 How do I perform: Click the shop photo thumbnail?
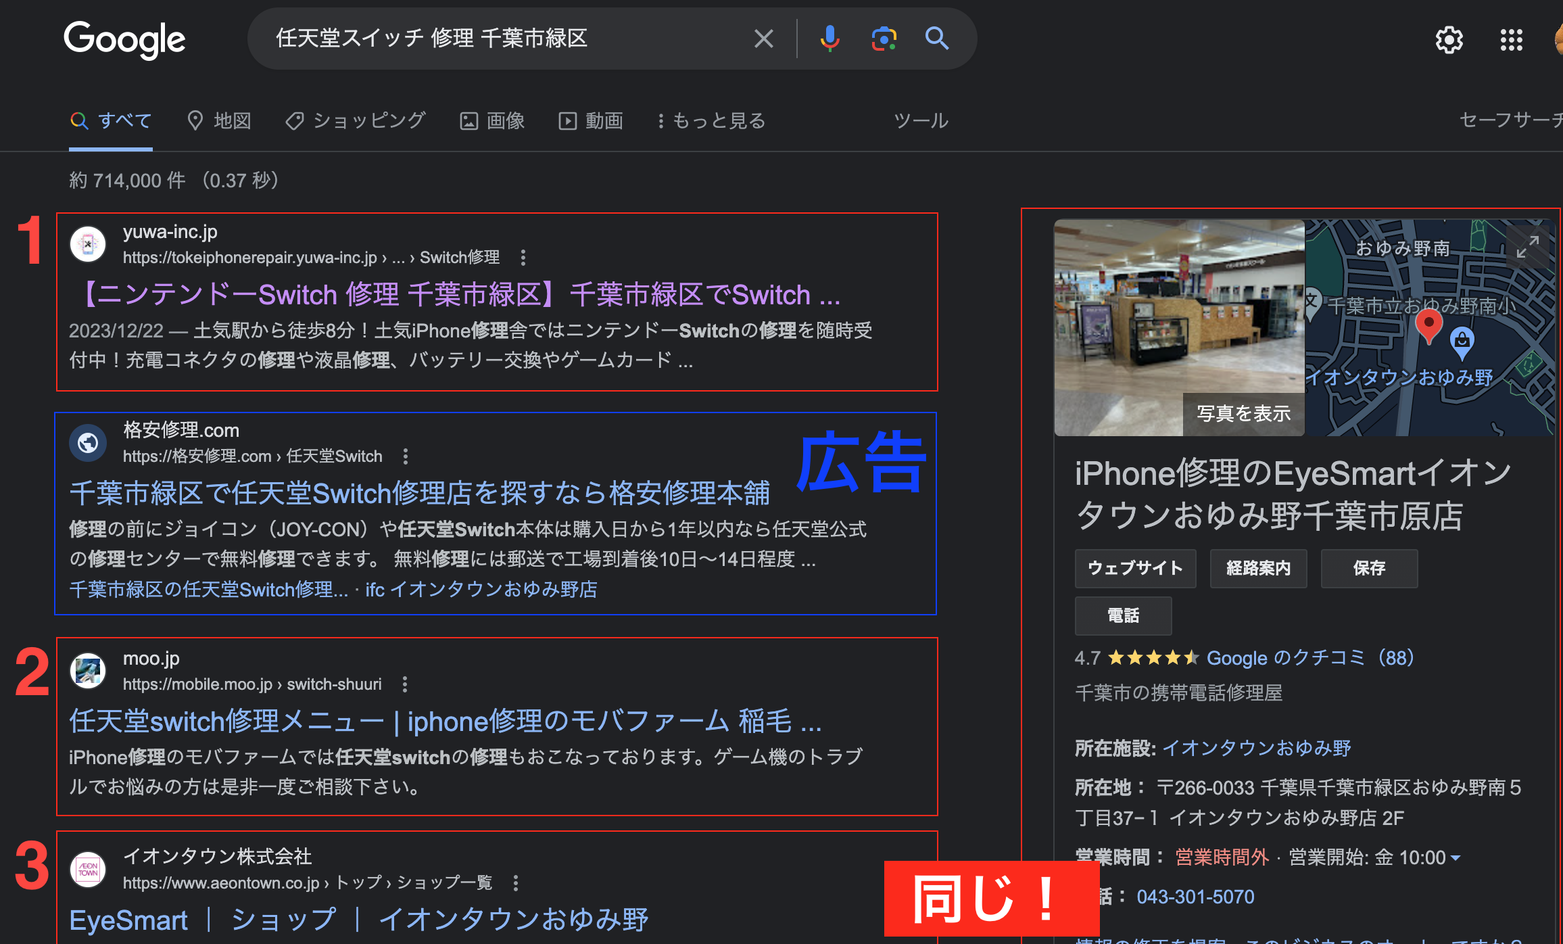tap(1179, 327)
